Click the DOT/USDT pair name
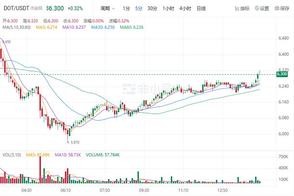 [16, 9]
